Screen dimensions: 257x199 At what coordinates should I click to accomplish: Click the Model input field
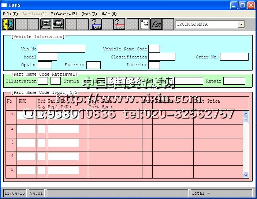click(47, 57)
